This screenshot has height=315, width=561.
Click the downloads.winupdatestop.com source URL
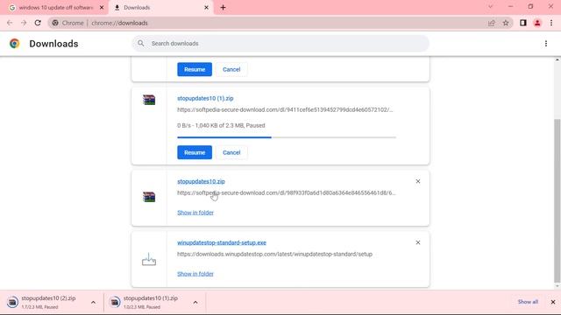pyautogui.click(x=274, y=255)
